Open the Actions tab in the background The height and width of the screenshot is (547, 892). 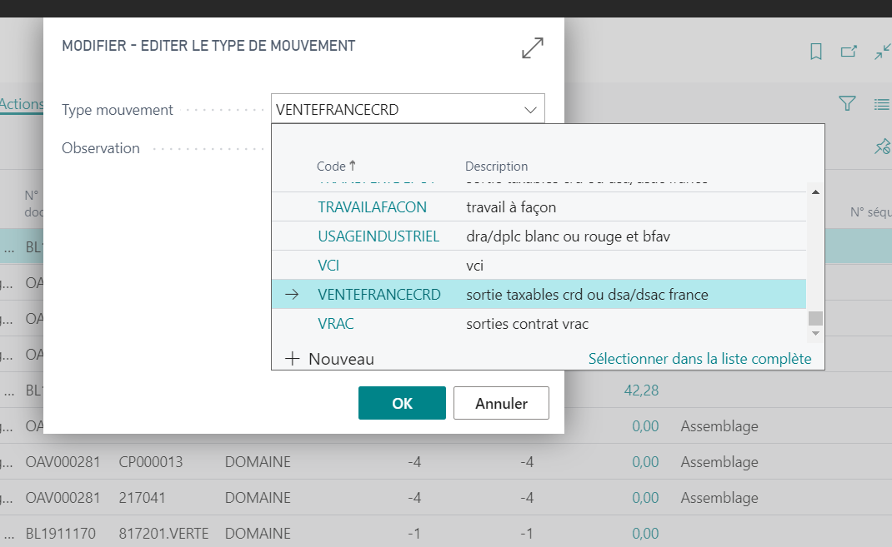(22, 104)
